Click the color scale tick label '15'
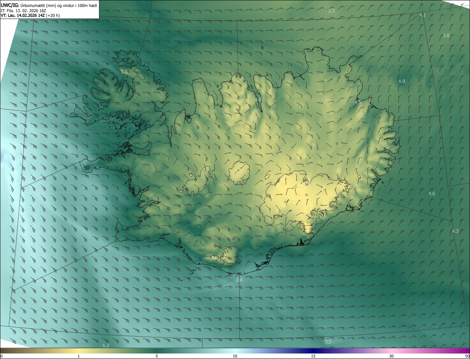Screen dimensions: 470x359 pyautogui.click(x=313, y=356)
